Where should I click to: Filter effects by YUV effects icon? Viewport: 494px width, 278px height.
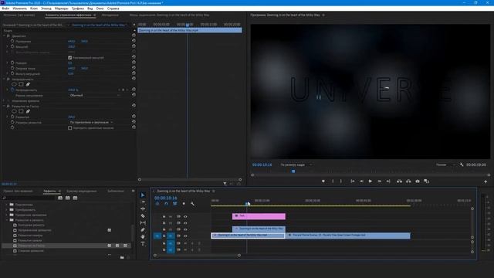pyautogui.click(x=75, y=198)
